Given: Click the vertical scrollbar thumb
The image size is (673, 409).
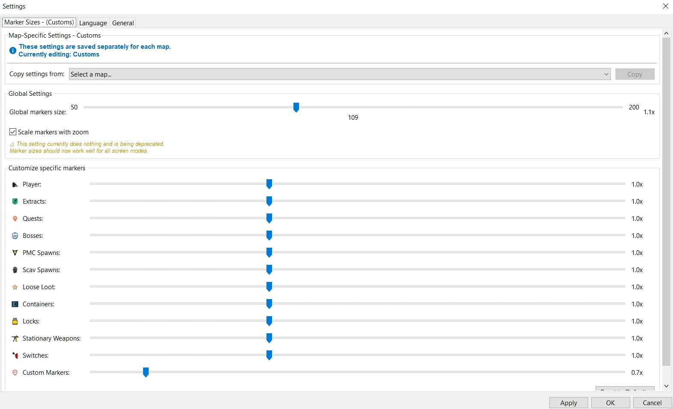Looking at the screenshot, I should [x=666, y=202].
